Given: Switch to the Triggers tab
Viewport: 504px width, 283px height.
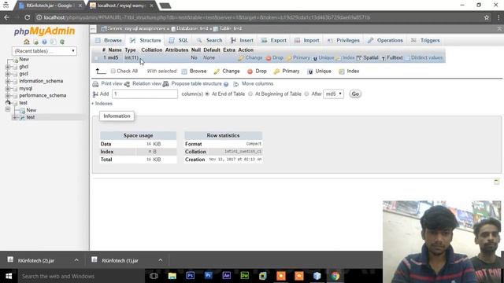Looking at the screenshot, I should 425,40.
